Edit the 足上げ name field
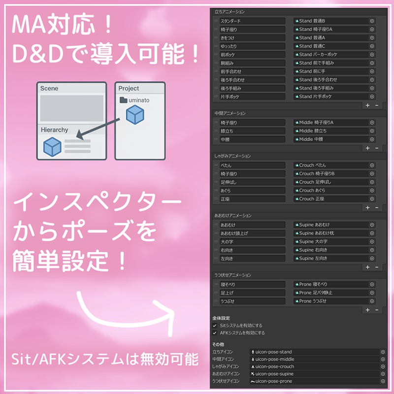Screen dimensions: 394x394 pos(253,293)
